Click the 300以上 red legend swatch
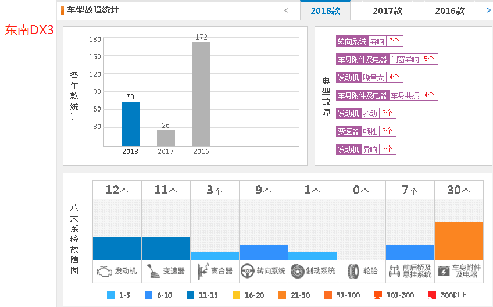Viewport: 493px width, 307px height. coord(433,295)
